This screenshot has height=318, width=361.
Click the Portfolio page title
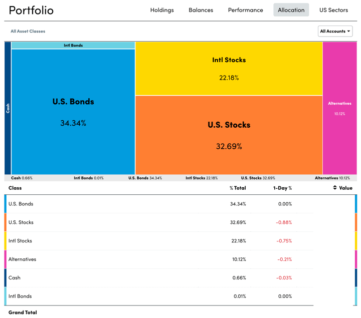click(x=31, y=10)
